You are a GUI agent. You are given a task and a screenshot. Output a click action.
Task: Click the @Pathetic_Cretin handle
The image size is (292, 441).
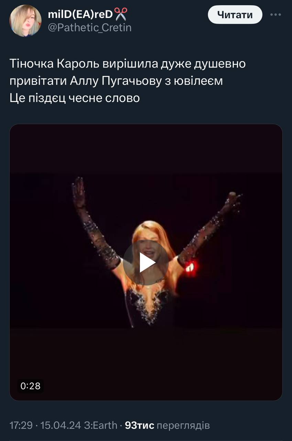point(89,28)
